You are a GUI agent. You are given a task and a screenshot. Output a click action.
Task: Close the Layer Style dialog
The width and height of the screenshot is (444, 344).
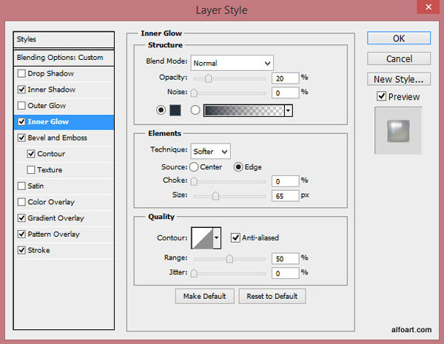coord(428,7)
